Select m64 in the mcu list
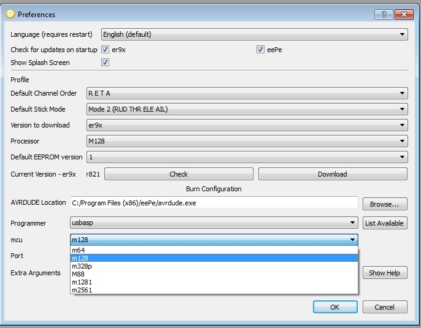 pyautogui.click(x=214, y=250)
